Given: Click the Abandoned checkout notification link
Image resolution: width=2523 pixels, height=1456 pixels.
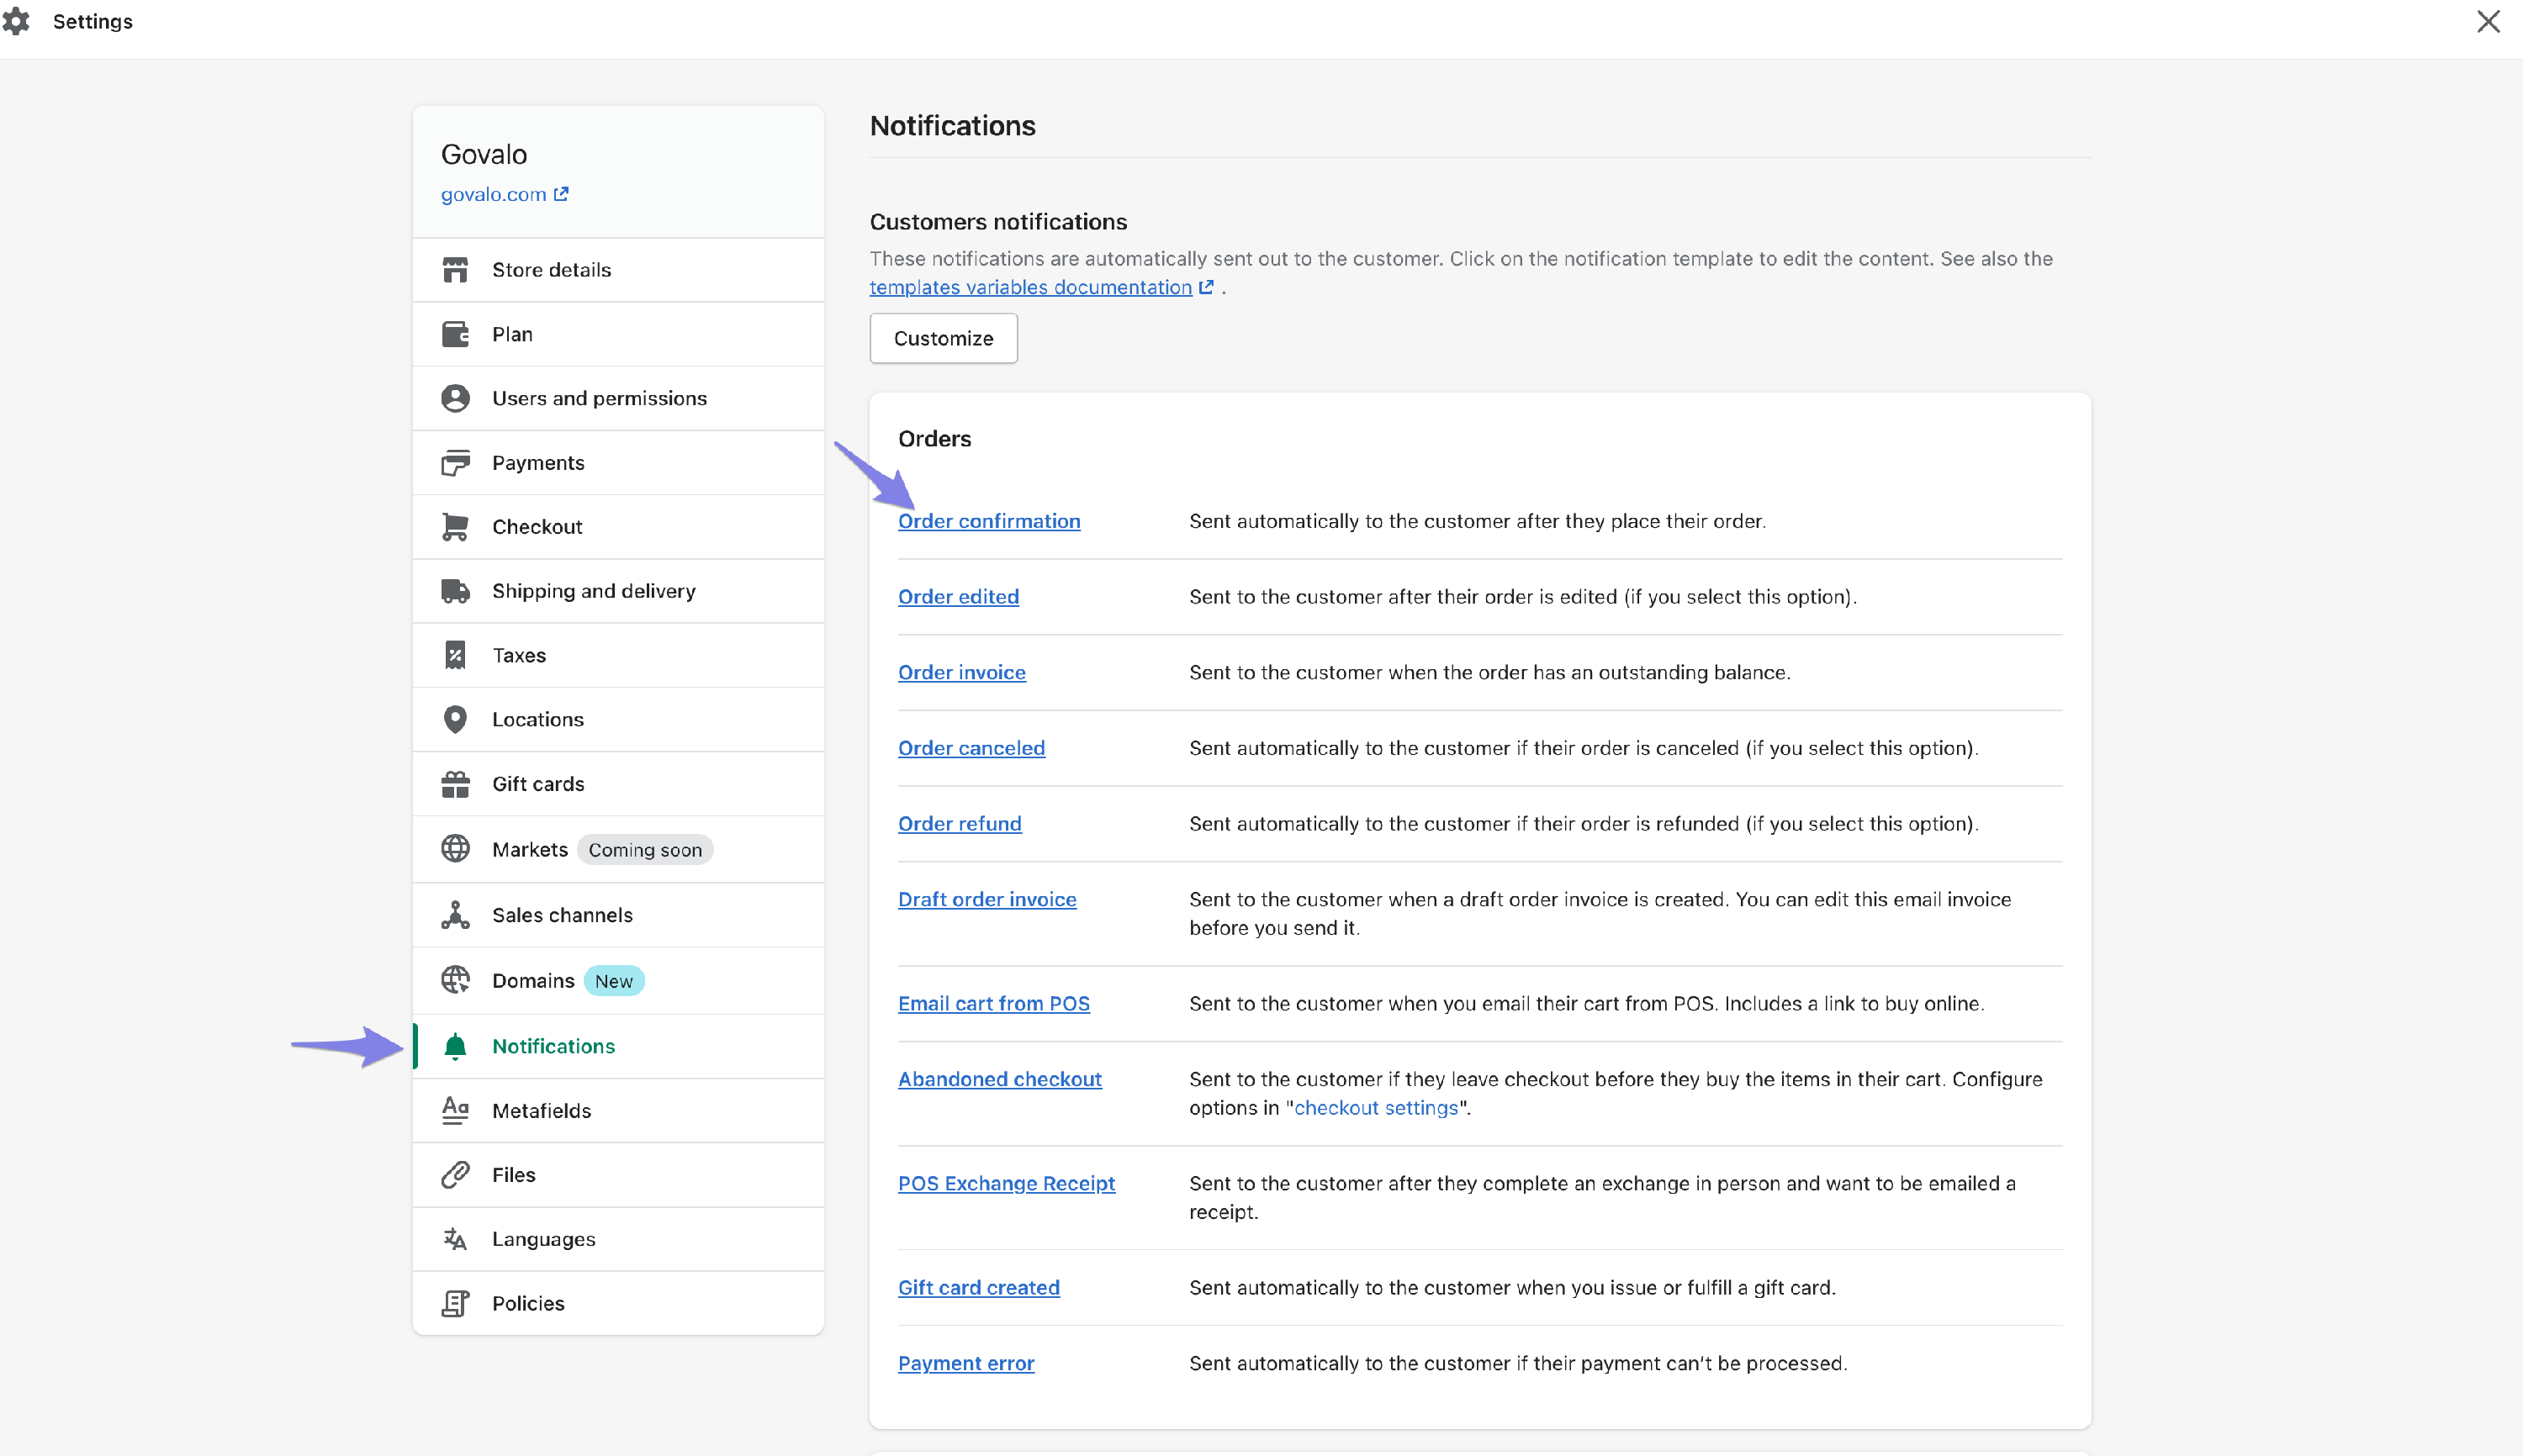Looking at the screenshot, I should pyautogui.click(x=999, y=1079).
